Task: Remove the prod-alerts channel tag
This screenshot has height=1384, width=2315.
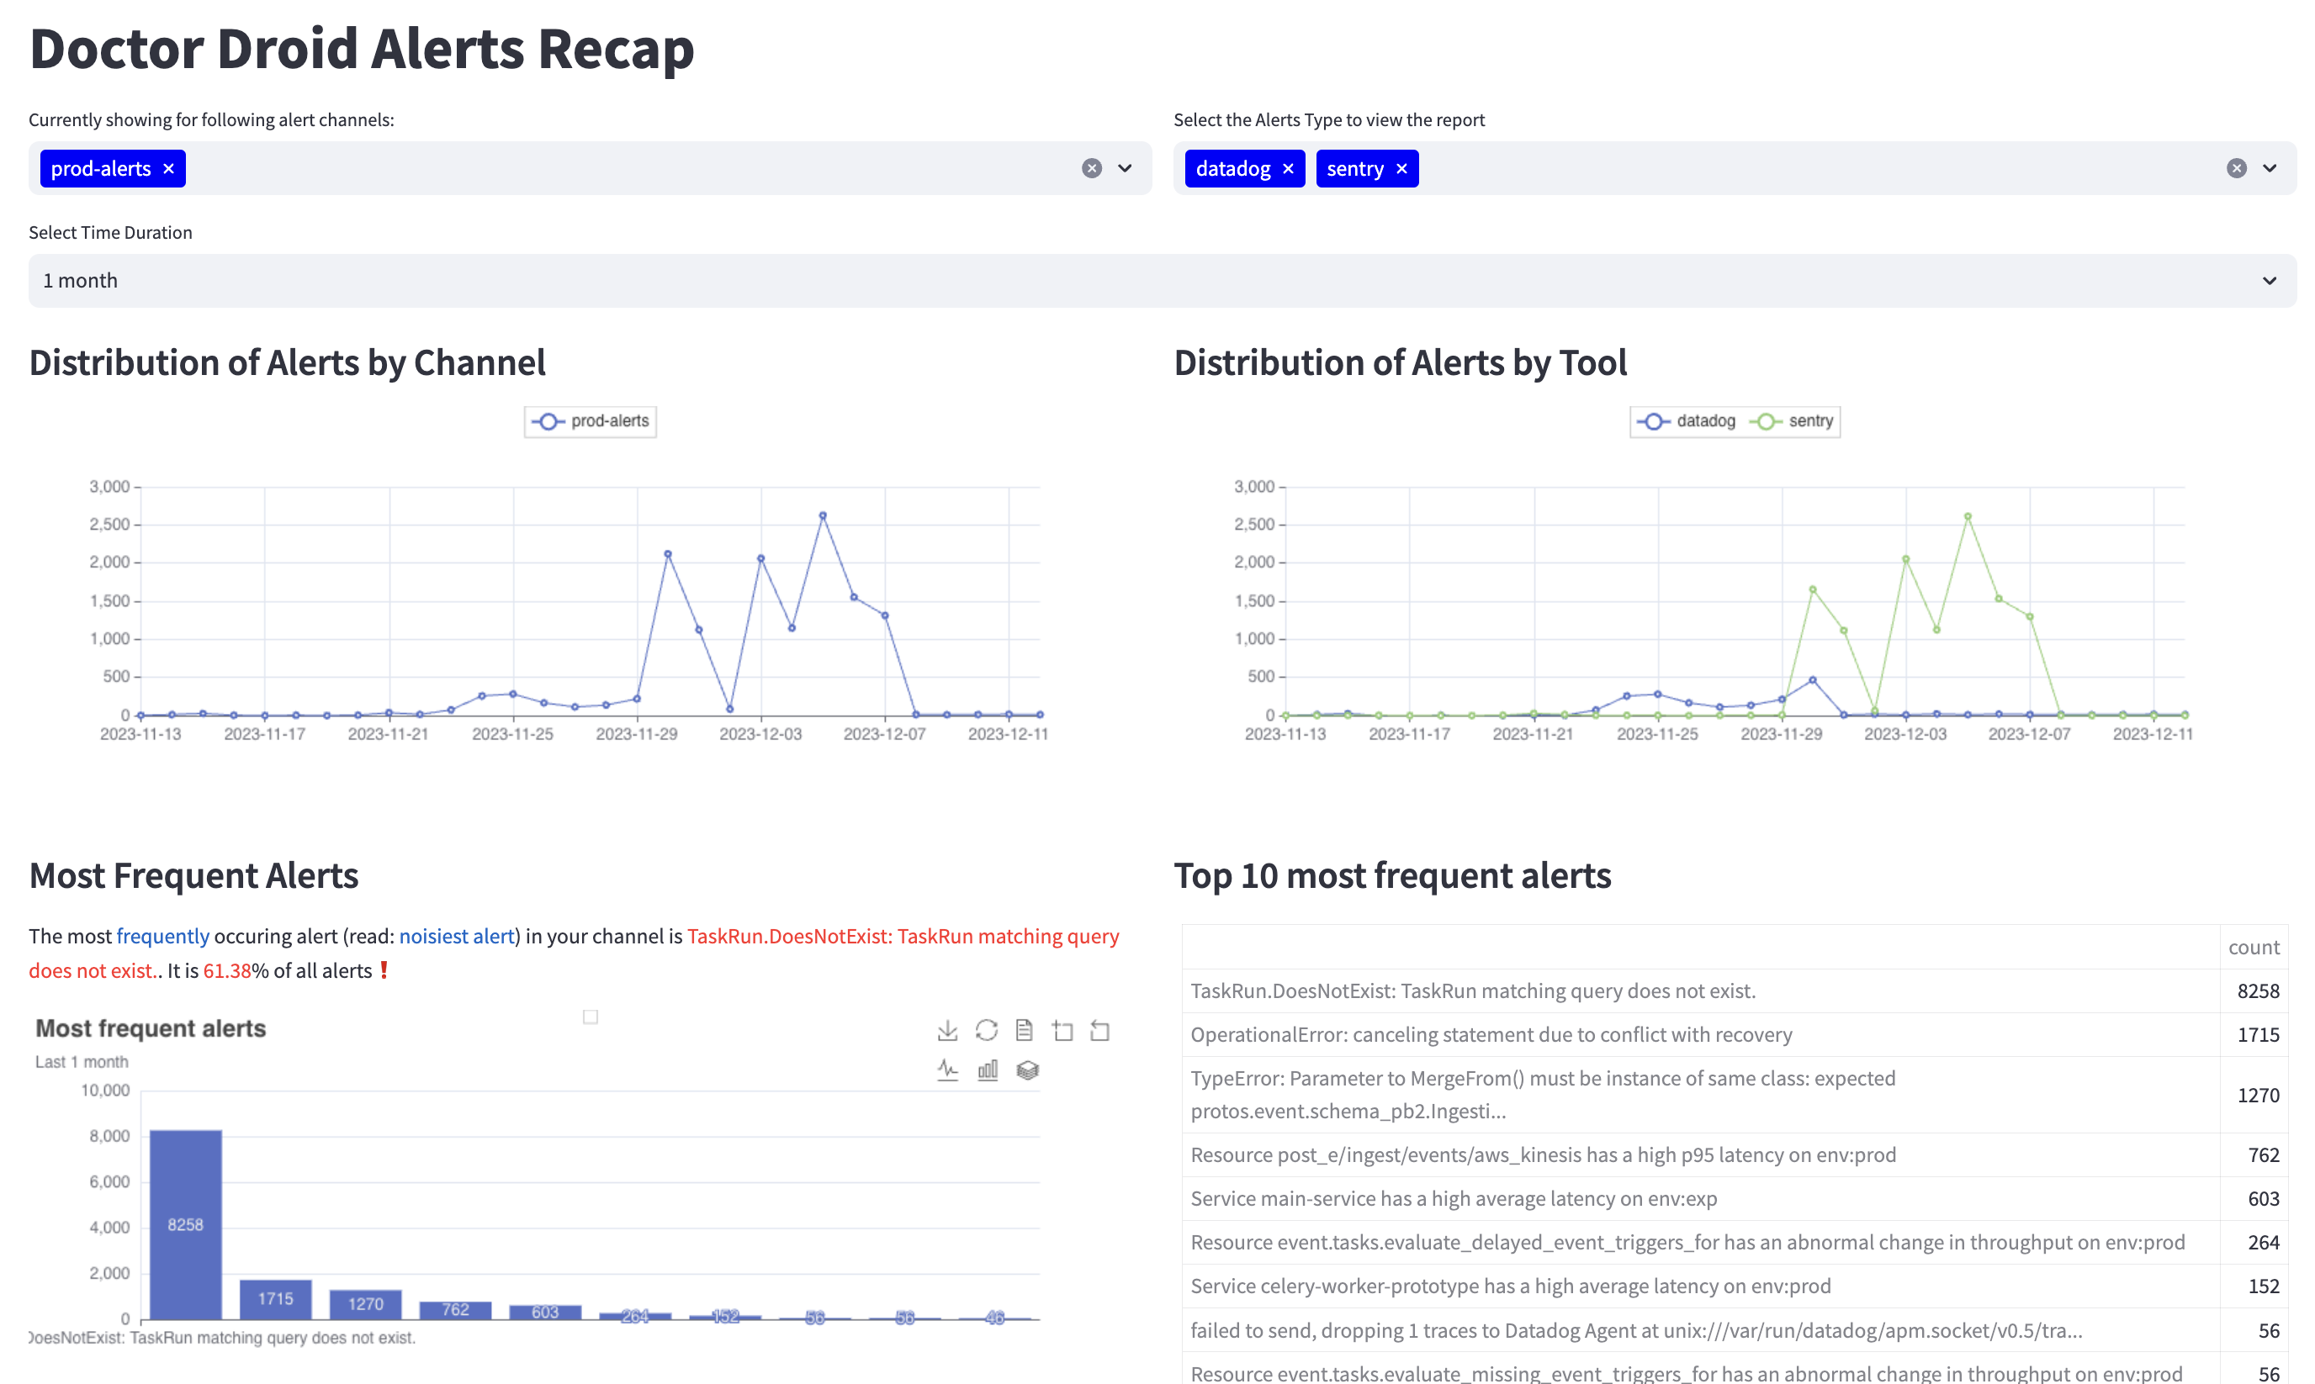Action: coord(169,169)
